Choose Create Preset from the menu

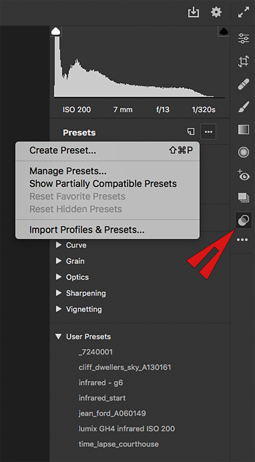point(63,150)
